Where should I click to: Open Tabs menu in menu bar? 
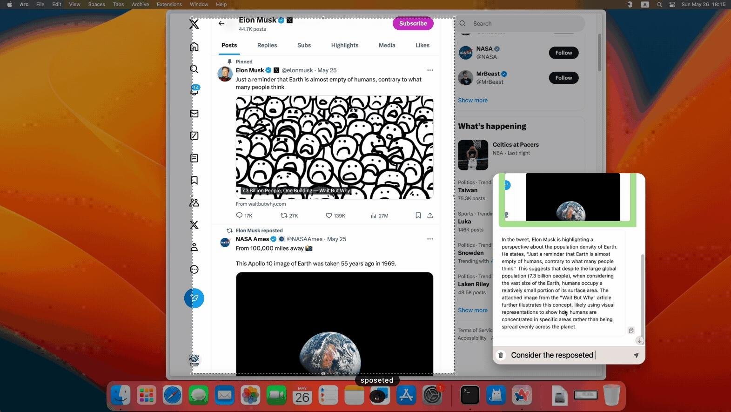[x=119, y=4]
